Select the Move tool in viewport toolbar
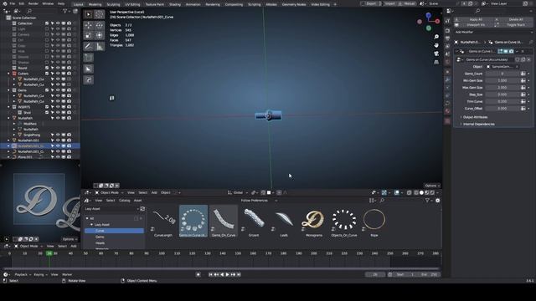 [89, 26]
